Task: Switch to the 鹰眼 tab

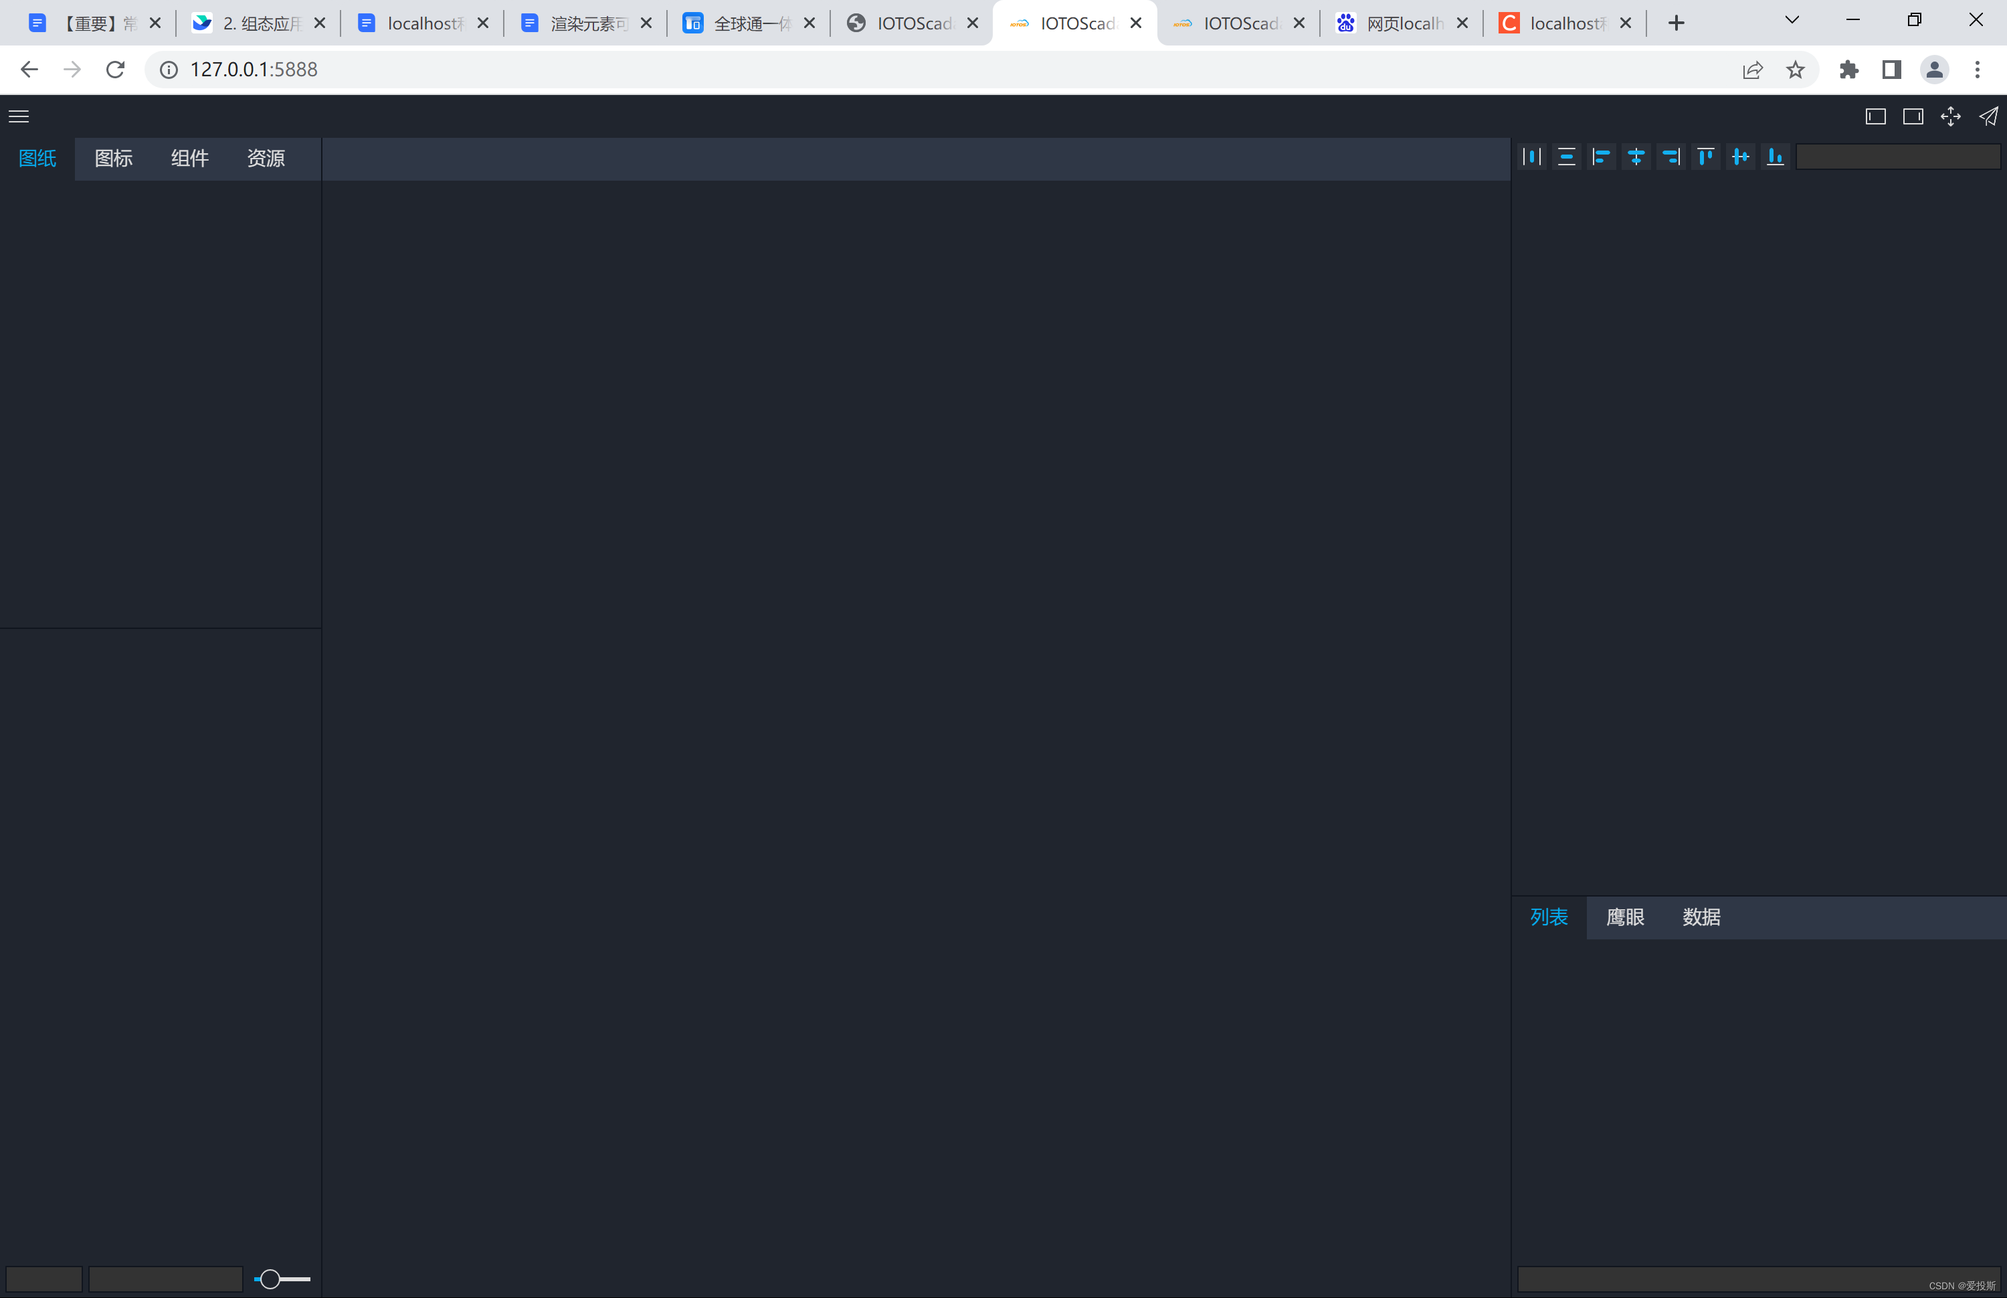Action: coord(1625,917)
